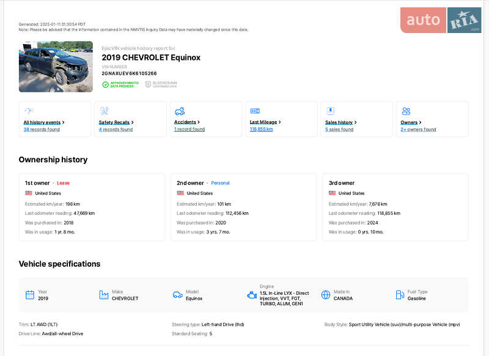Click the Accidents car crash icon
Viewport: 489px width, 356px height.
pos(180,111)
